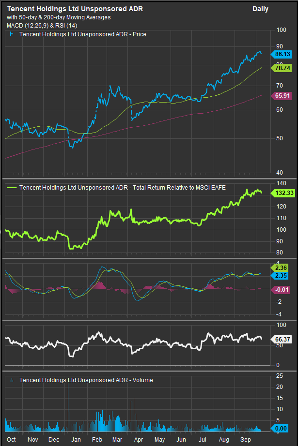Select the green 2.36 MACD value tag
This screenshot has width=298, height=446.
[x=282, y=268]
